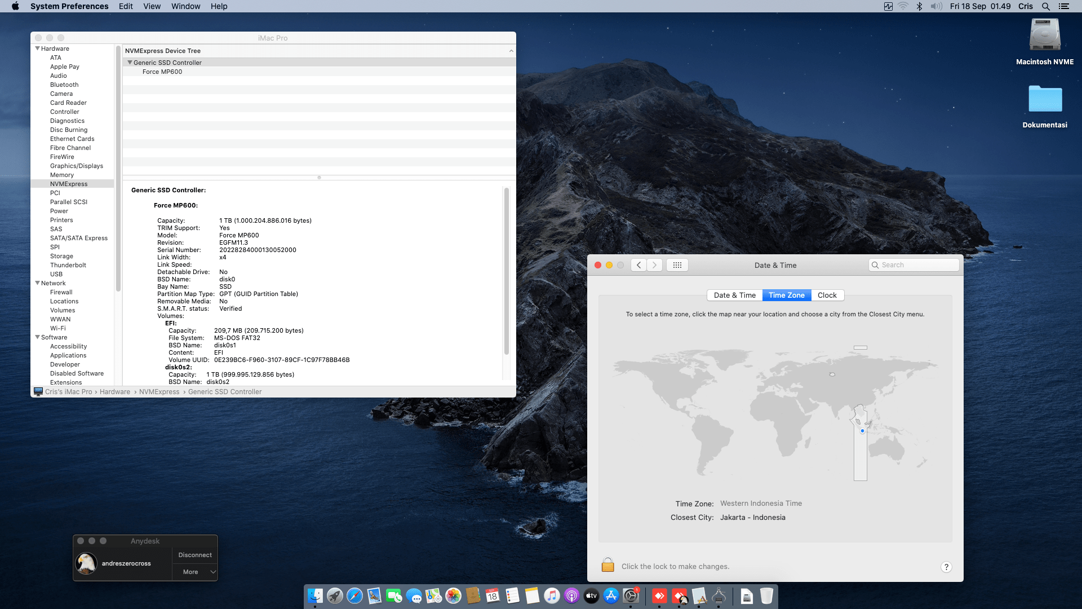The image size is (1082, 609).
Task: Open Reminders from the dock
Action: coord(512,595)
